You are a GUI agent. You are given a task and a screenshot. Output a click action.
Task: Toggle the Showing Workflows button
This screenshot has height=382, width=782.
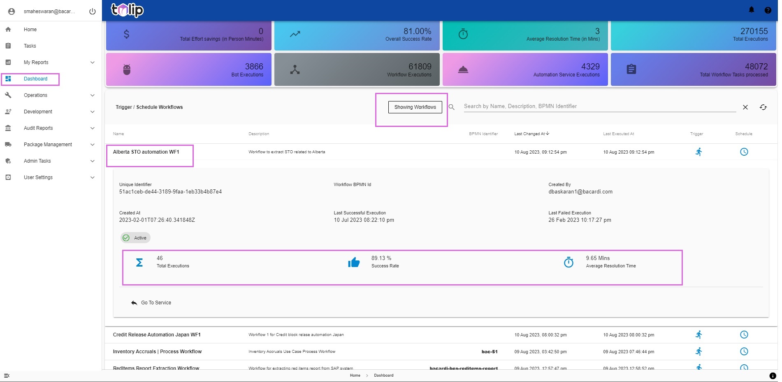pos(415,107)
